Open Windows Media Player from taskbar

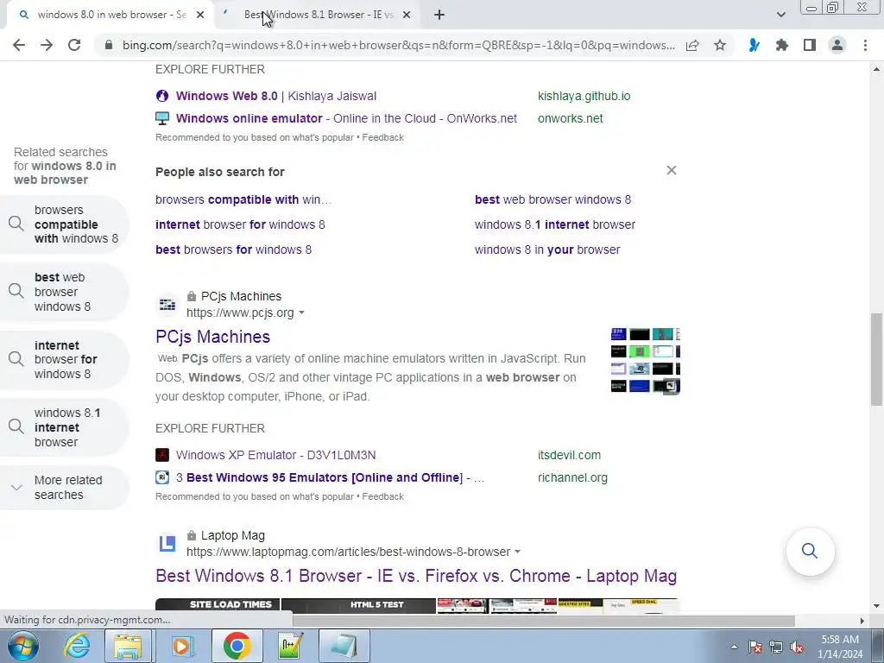tap(182, 646)
